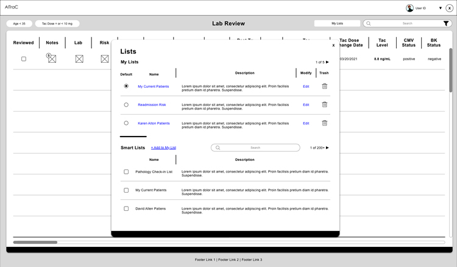Open the My Lists dropdown in header

pyautogui.click(x=337, y=23)
